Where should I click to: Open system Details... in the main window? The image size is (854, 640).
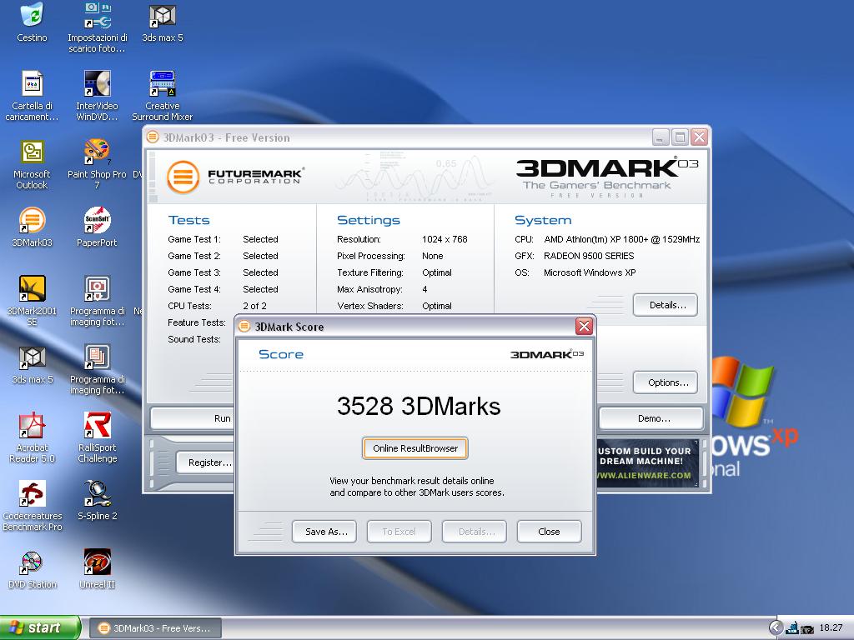point(665,305)
